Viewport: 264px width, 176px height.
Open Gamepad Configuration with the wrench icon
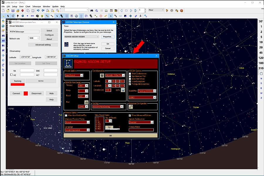coord(131,106)
